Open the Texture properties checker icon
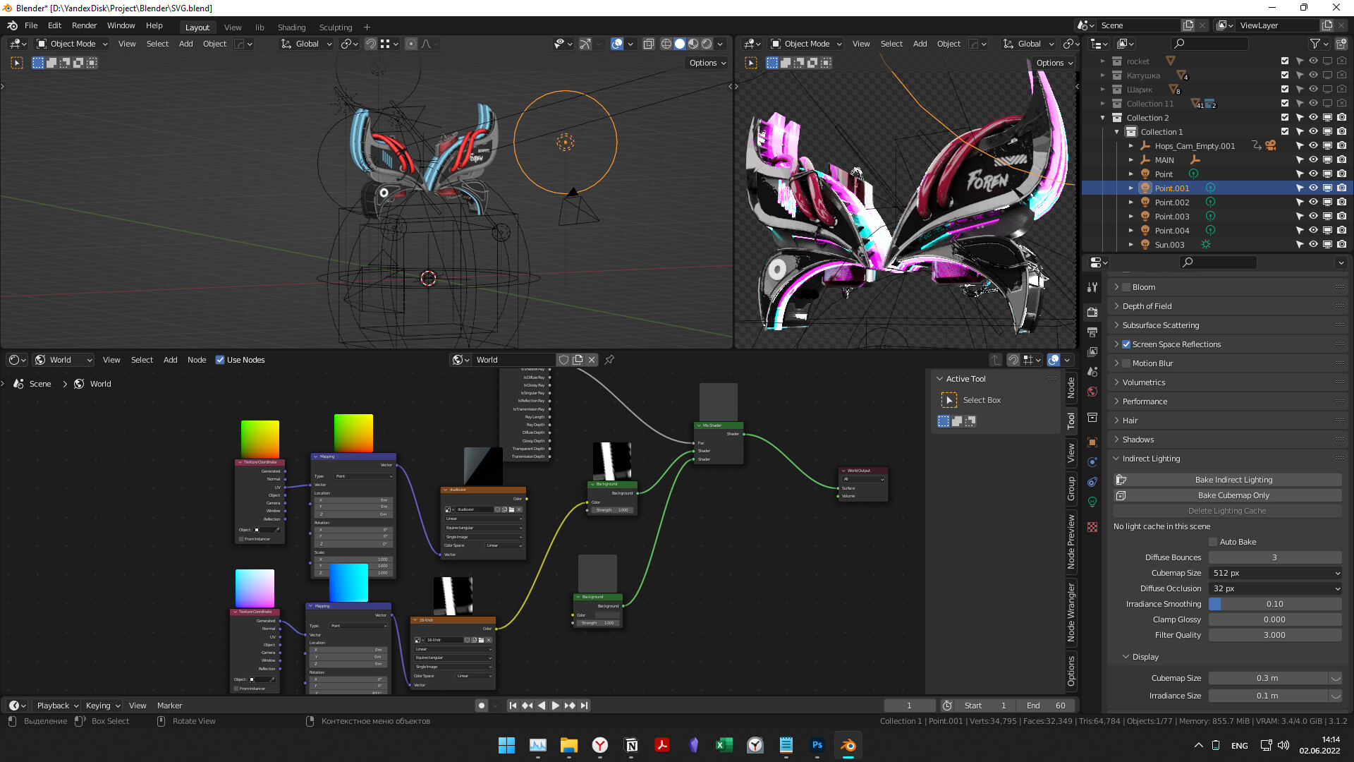 tap(1092, 527)
